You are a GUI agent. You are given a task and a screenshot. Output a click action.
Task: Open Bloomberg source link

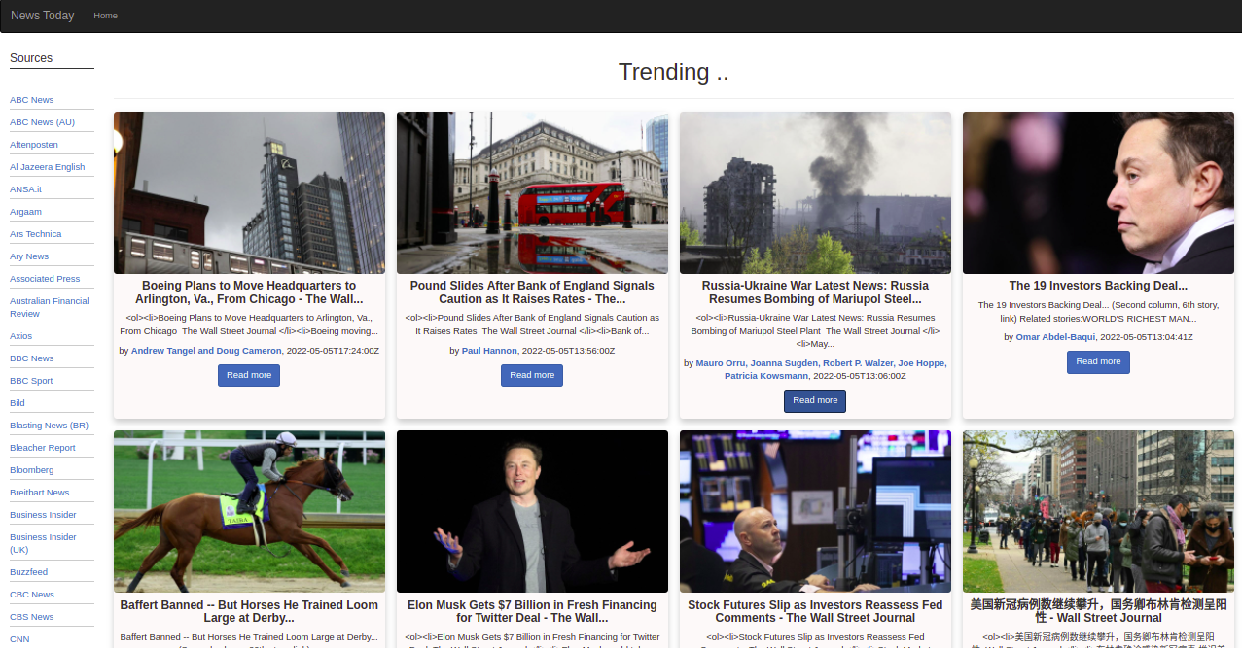[x=32, y=470]
